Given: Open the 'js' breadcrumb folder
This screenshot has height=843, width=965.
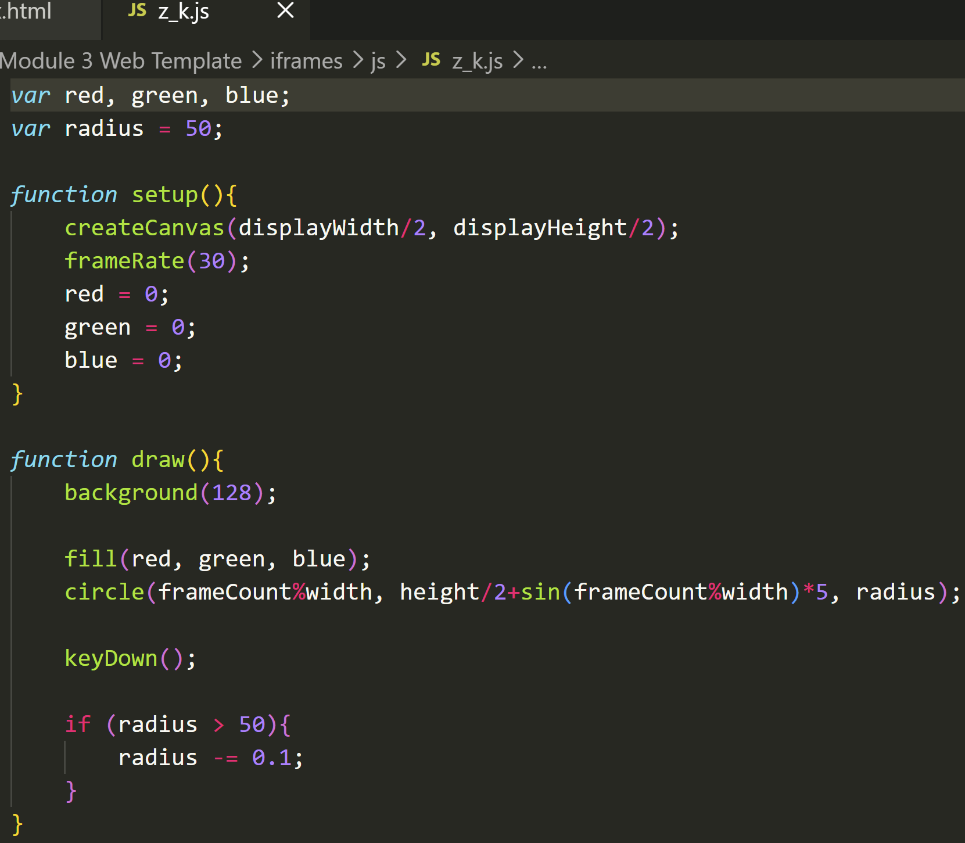Looking at the screenshot, I should point(378,61).
